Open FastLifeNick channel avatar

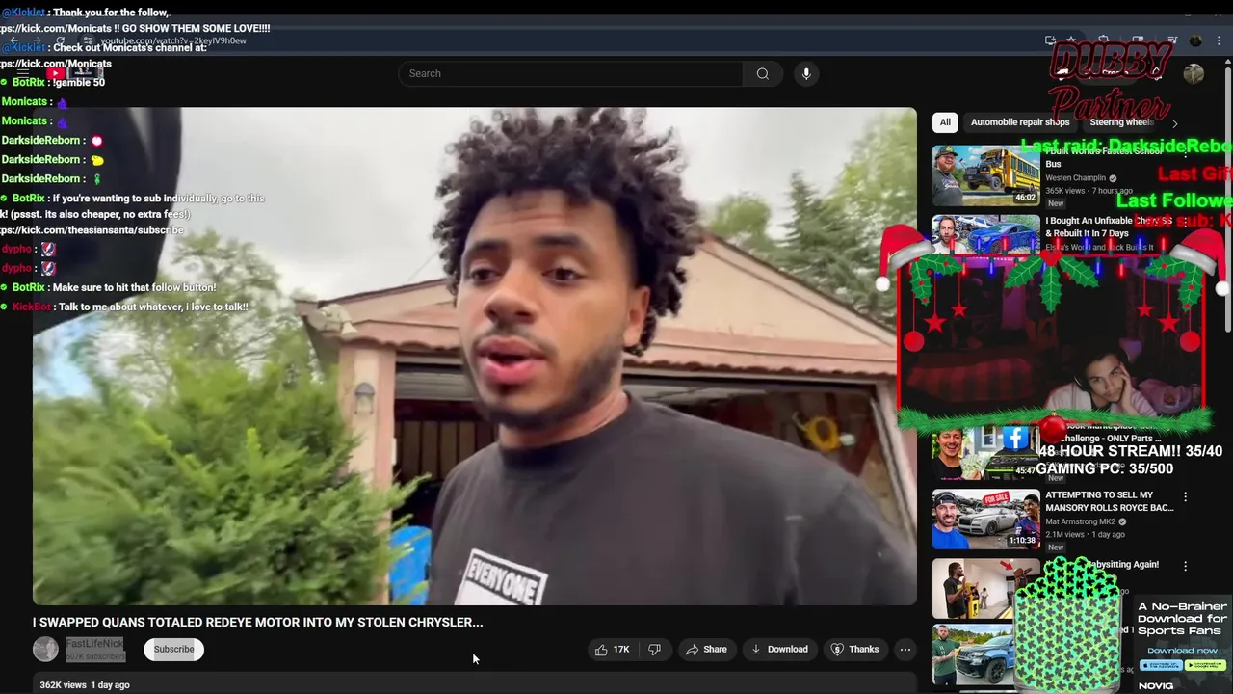point(45,650)
